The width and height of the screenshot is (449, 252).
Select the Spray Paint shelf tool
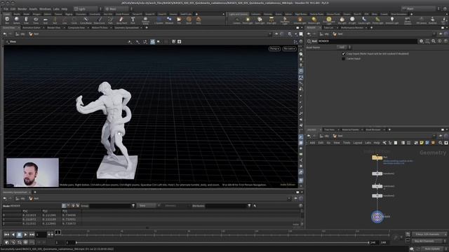pyautogui.click(x=121, y=20)
